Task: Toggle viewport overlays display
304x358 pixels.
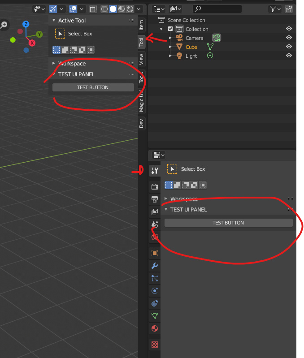Action: tap(73, 9)
